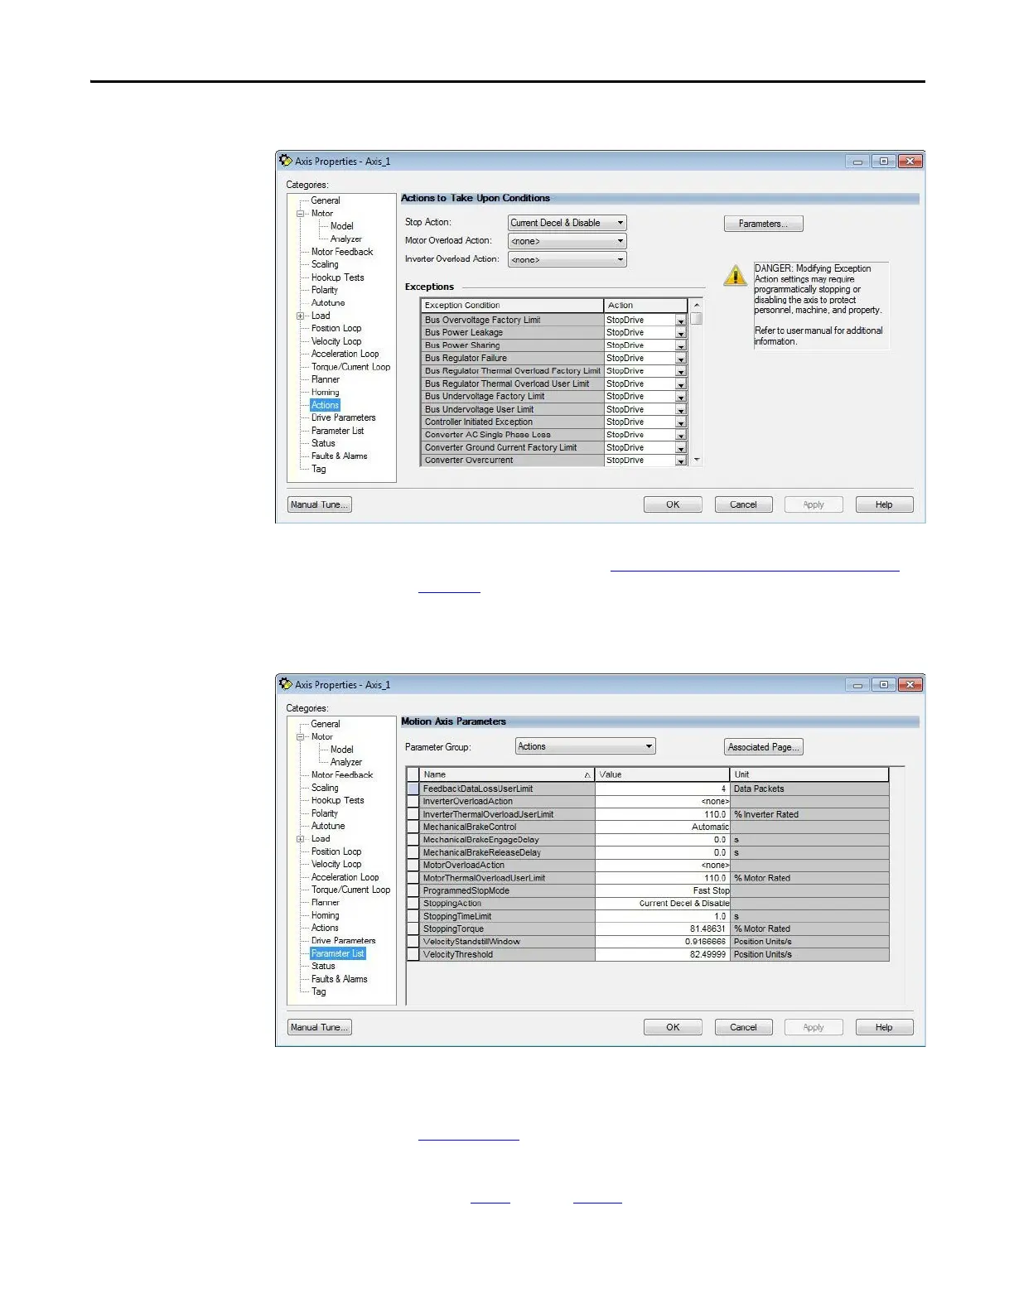Select Homing in the lower window tree

(325, 915)
